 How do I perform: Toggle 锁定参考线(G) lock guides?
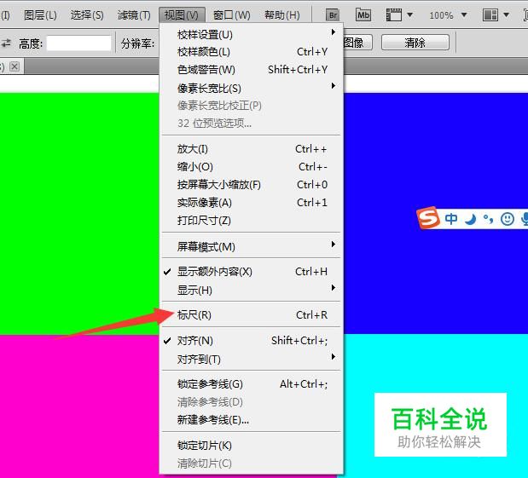[x=251, y=383]
